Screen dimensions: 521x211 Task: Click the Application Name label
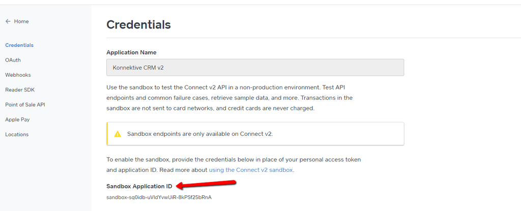click(131, 52)
